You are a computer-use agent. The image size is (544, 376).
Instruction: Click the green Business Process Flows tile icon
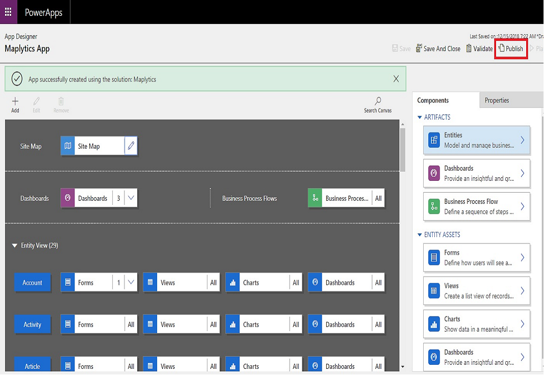tap(315, 198)
